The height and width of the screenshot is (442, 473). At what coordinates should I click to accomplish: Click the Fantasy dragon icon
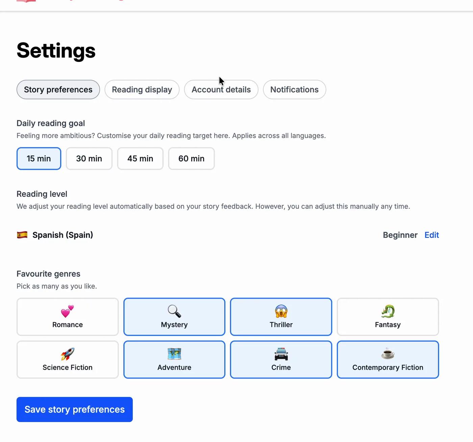[x=388, y=311]
